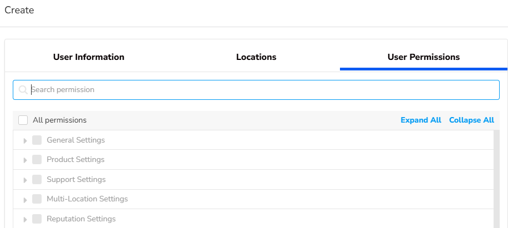
Task: Expand the Product Settings arrow
Action: [25, 160]
